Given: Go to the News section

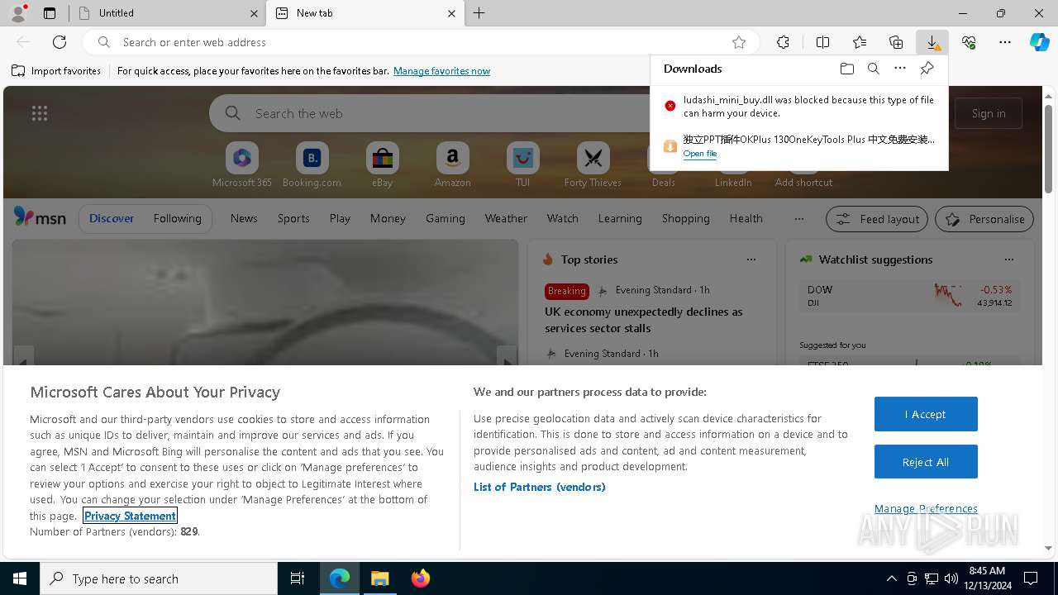Looking at the screenshot, I should 244,218.
